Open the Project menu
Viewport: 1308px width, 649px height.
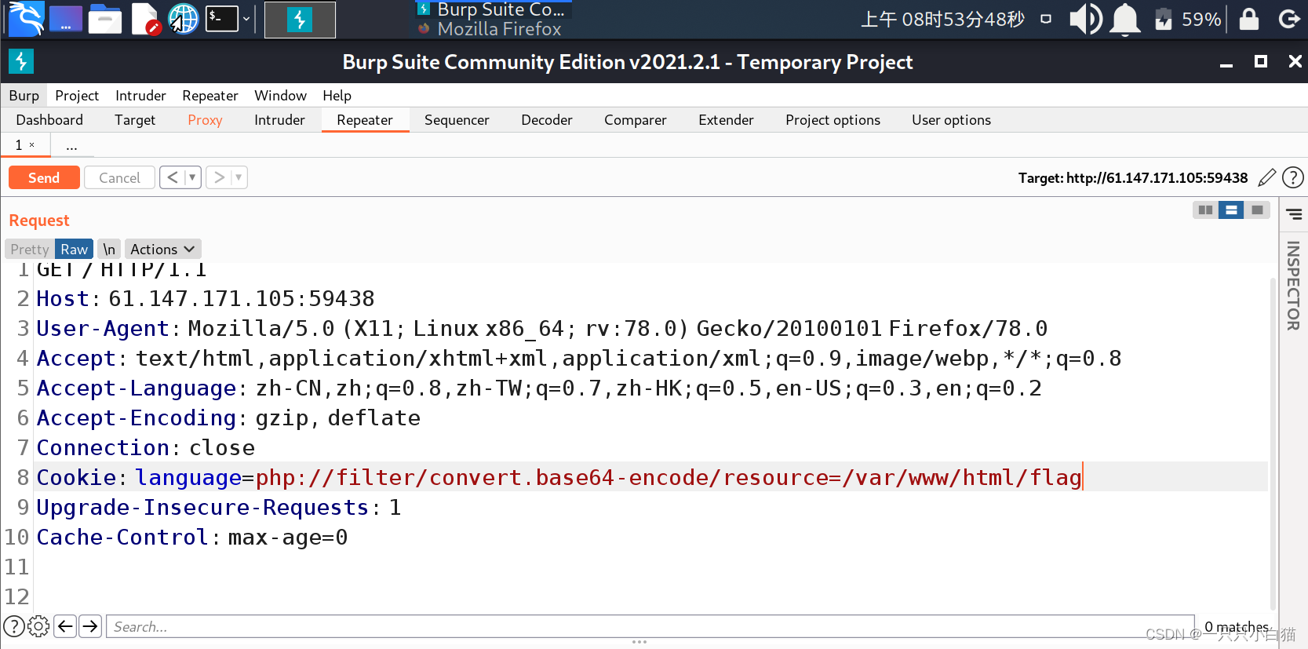[77, 96]
